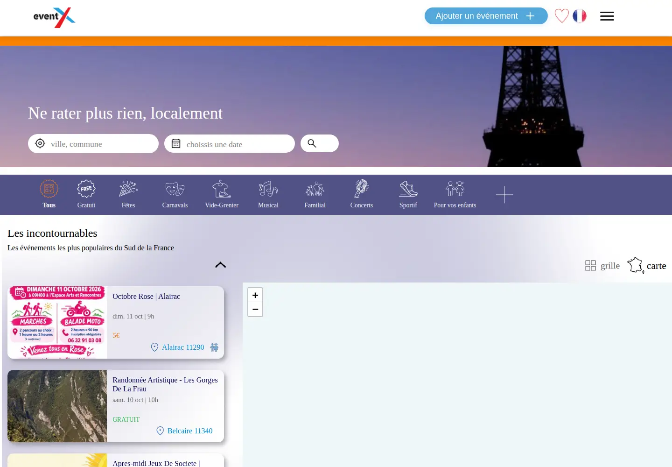
Task: Zoom out on the map
Action: click(x=255, y=309)
